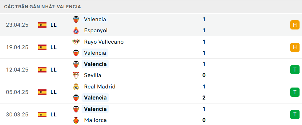302x125 pixels.
Task: Click Spain flag on 30.03.25 row
Action: click(42, 115)
